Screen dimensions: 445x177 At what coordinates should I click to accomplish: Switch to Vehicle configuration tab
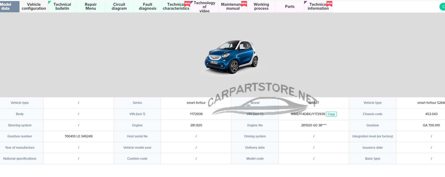[x=34, y=6]
